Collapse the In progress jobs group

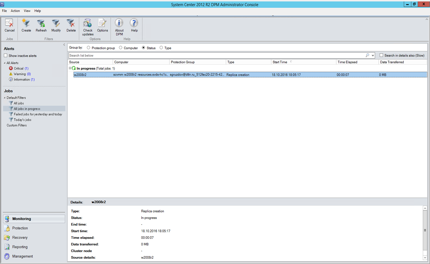70,68
